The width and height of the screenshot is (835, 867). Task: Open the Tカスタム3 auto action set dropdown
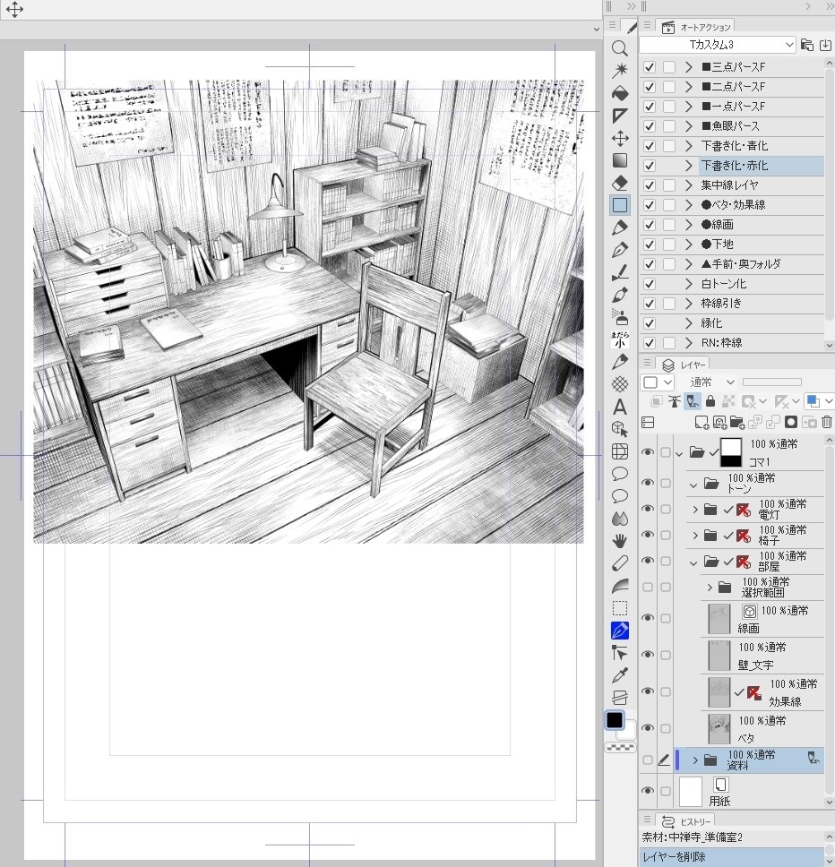718,44
